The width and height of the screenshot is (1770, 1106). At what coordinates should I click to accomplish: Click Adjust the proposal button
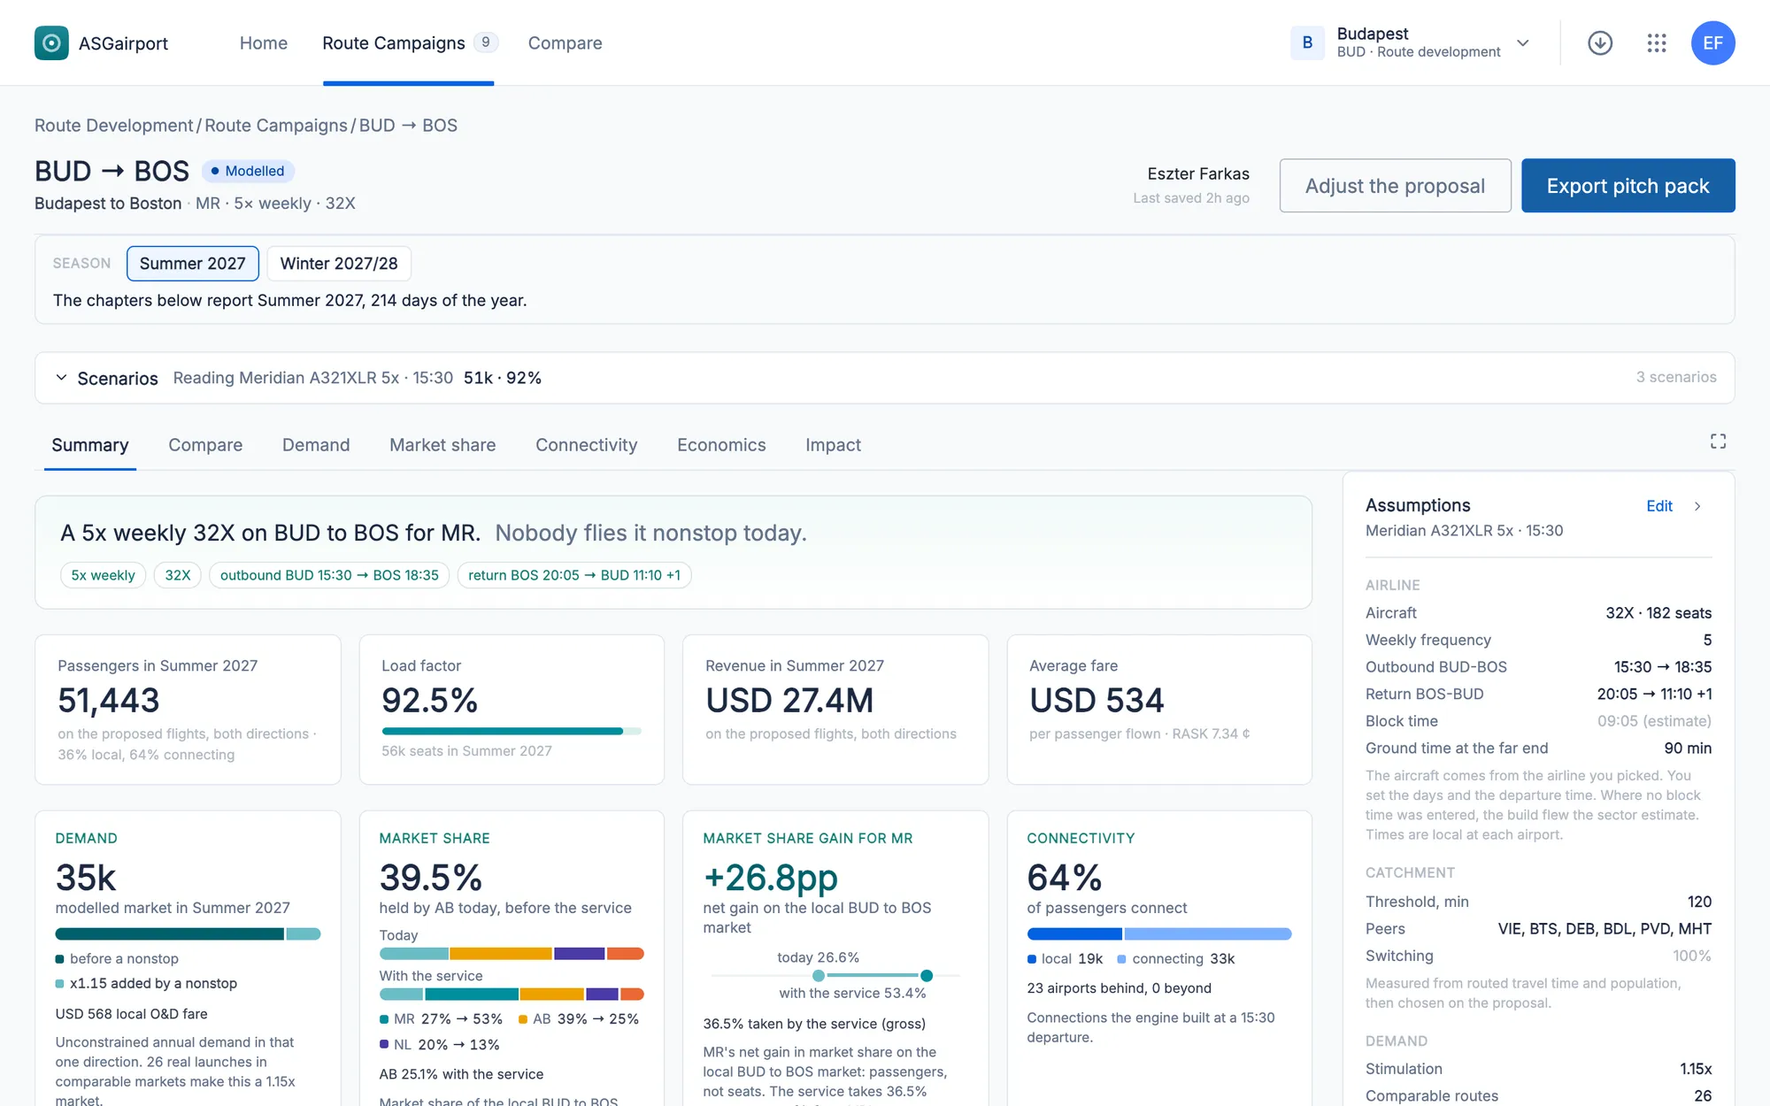coord(1395,186)
